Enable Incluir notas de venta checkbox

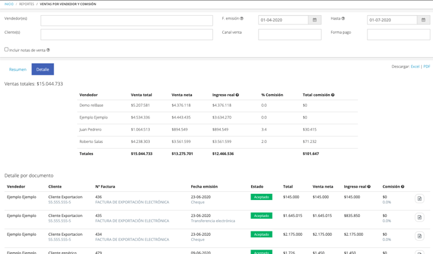[x=6, y=50]
